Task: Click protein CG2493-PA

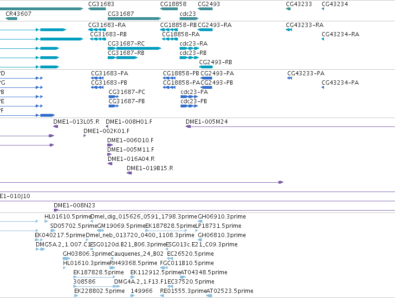Action: [x=206, y=78]
